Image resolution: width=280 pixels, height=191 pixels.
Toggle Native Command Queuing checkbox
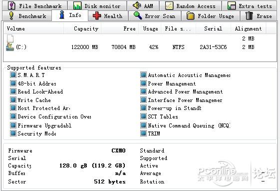click(143, 125)
